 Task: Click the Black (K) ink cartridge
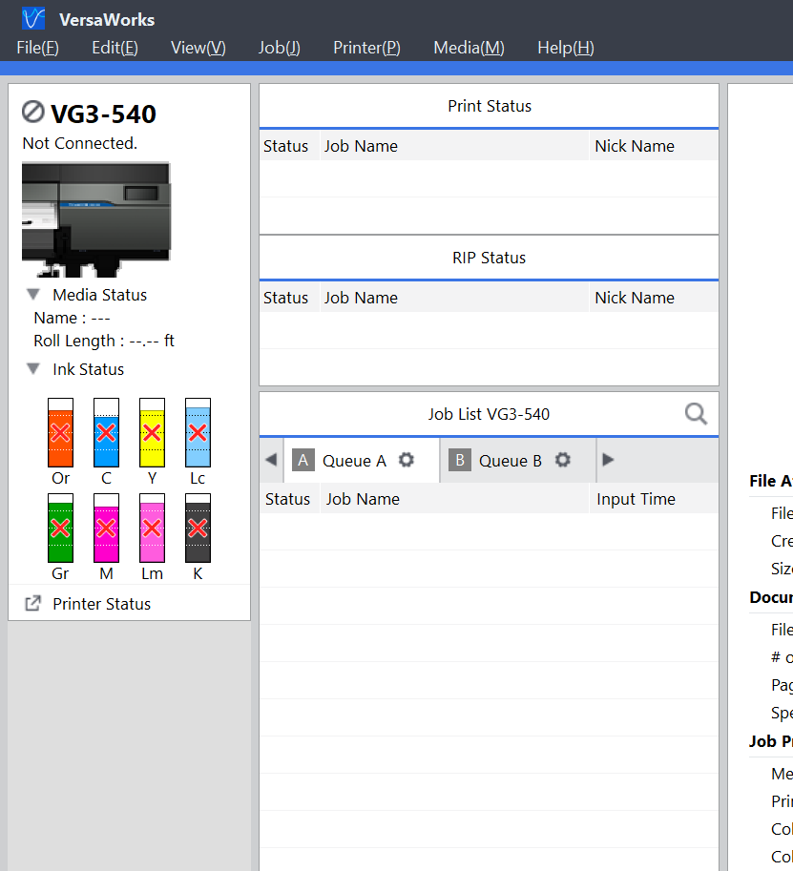(x=198, y=529)
